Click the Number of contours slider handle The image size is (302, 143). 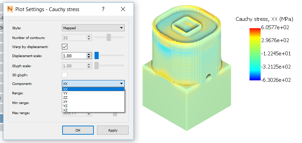pos(109,37)
